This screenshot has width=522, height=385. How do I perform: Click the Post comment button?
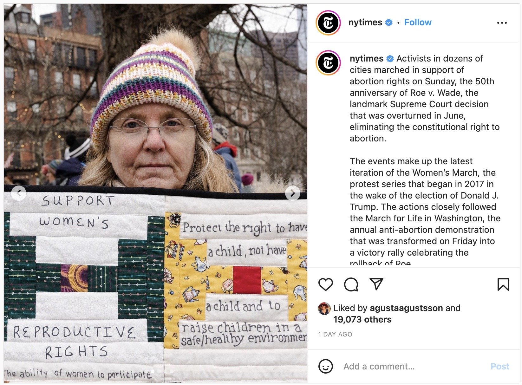coord(500,366)
